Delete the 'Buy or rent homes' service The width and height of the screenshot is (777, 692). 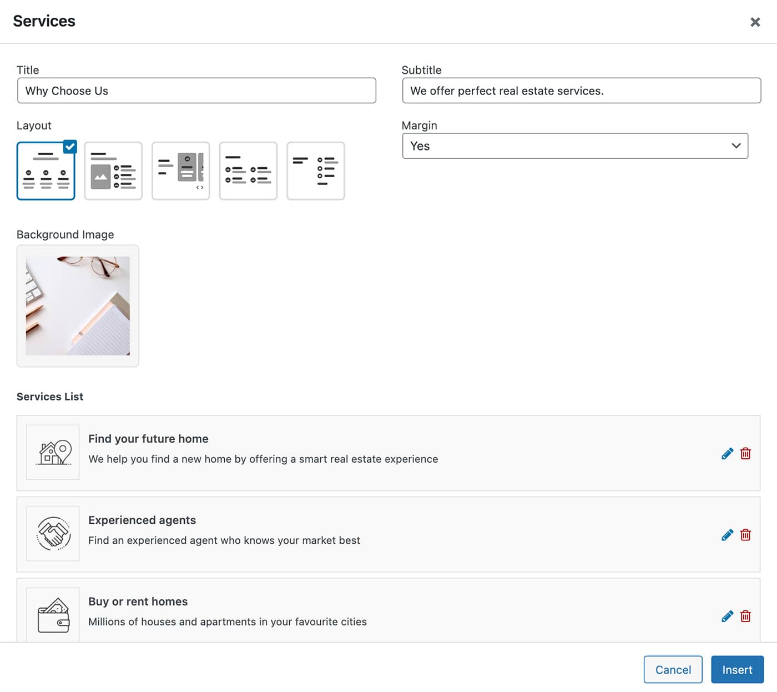click(745, 616)
